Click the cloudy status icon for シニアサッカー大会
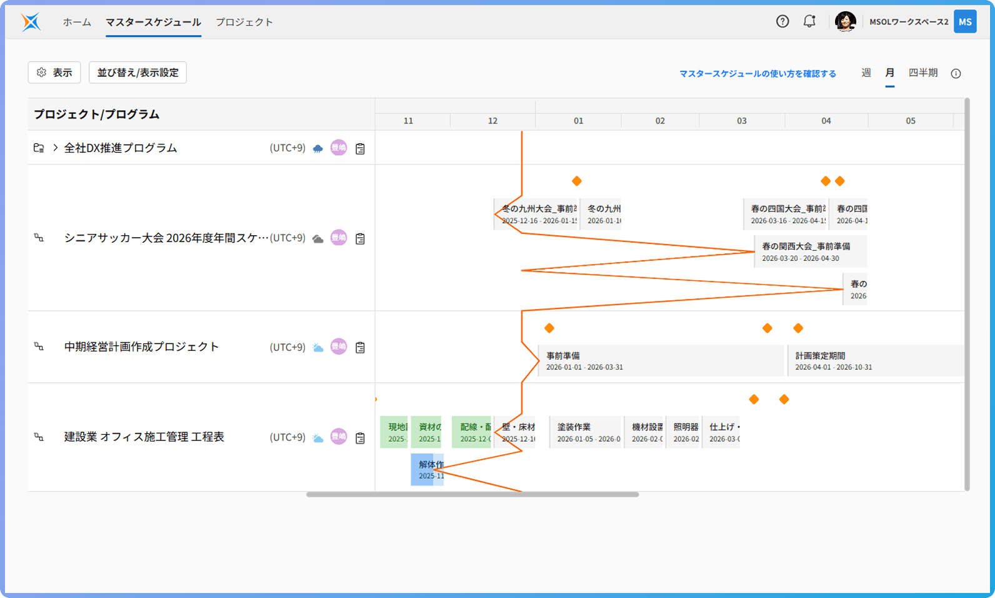This screenshot has height=598, width=995. (x=318, y=239)
